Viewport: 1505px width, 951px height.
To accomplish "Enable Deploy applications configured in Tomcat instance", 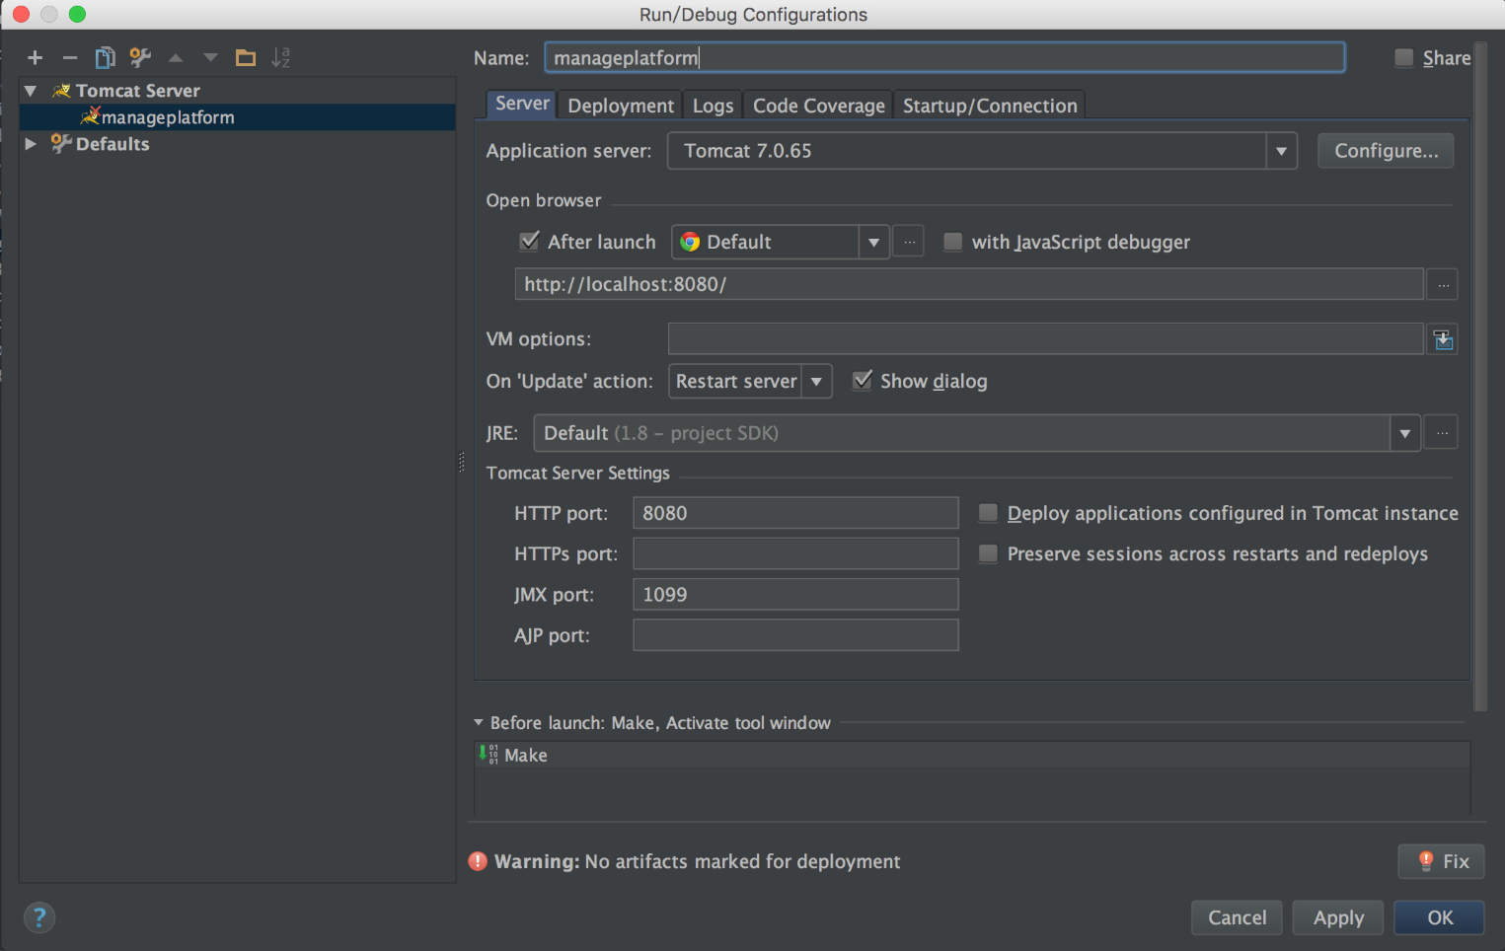I will click(x=988, y=513).
